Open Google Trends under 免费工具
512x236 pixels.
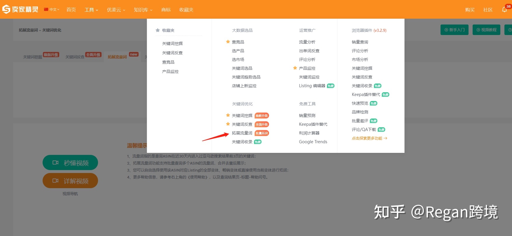[x=313, y=142]
